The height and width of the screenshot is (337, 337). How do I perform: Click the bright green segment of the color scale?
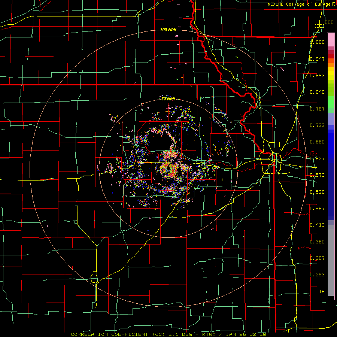coord(331,102)
